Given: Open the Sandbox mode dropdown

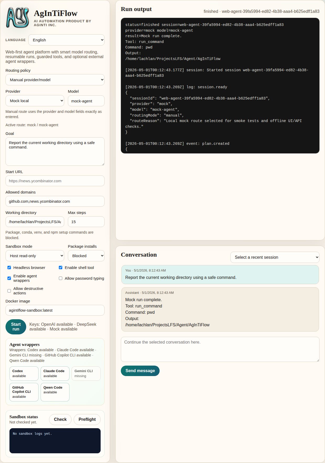Looking at the screenshot, I should [x=35, y=256].
